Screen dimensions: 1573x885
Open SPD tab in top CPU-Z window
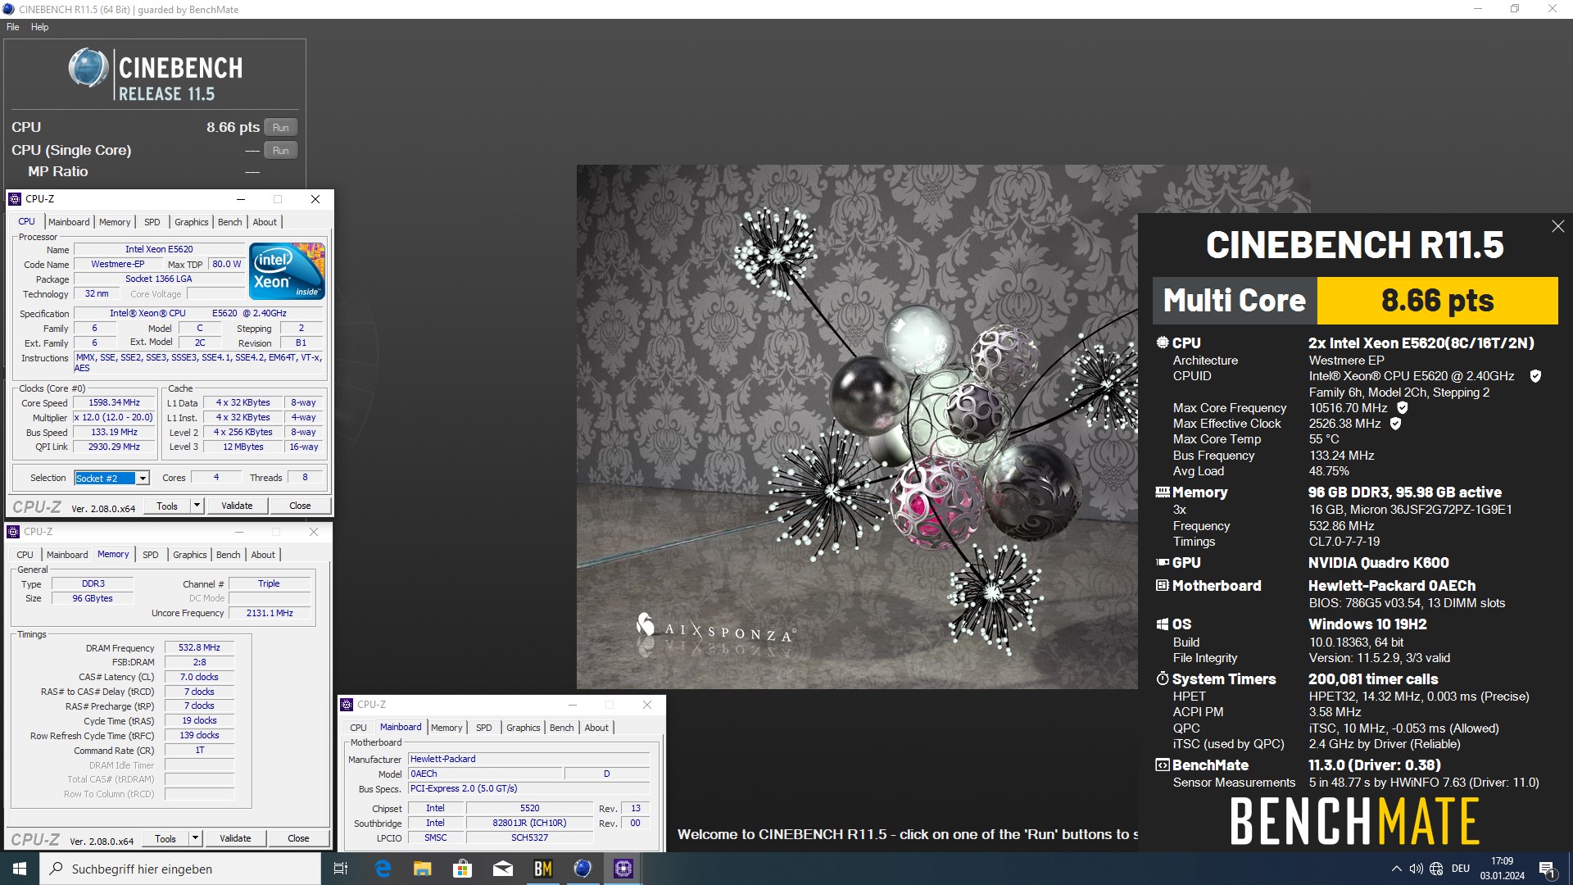click(x=152, y=222)
